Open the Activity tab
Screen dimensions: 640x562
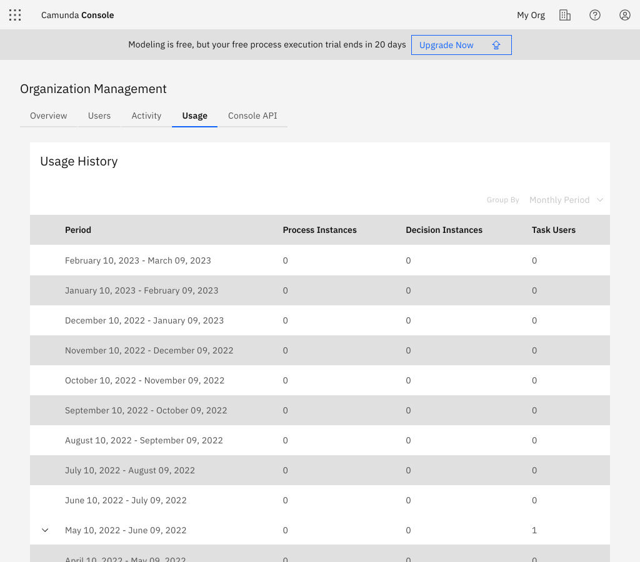pyautogui.click(x=146, y=116)
